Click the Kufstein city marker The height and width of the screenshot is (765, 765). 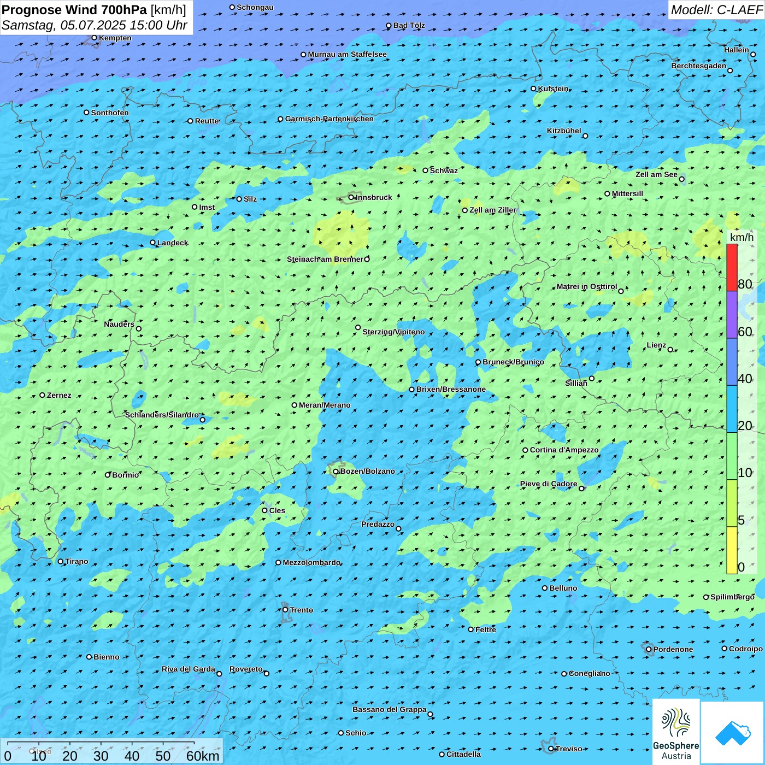(534, 89)
